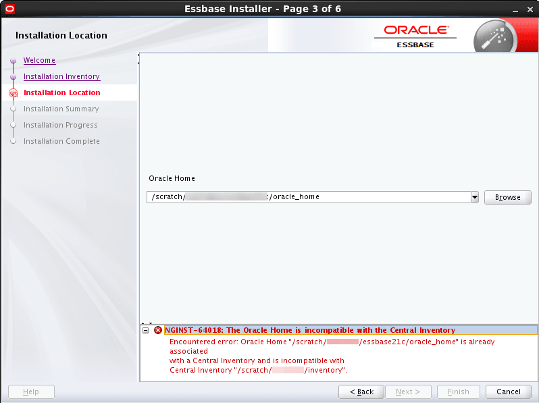This screenshot has height=403, width=539.
Task: Close the Essbase Installer window
Action: 530,10
